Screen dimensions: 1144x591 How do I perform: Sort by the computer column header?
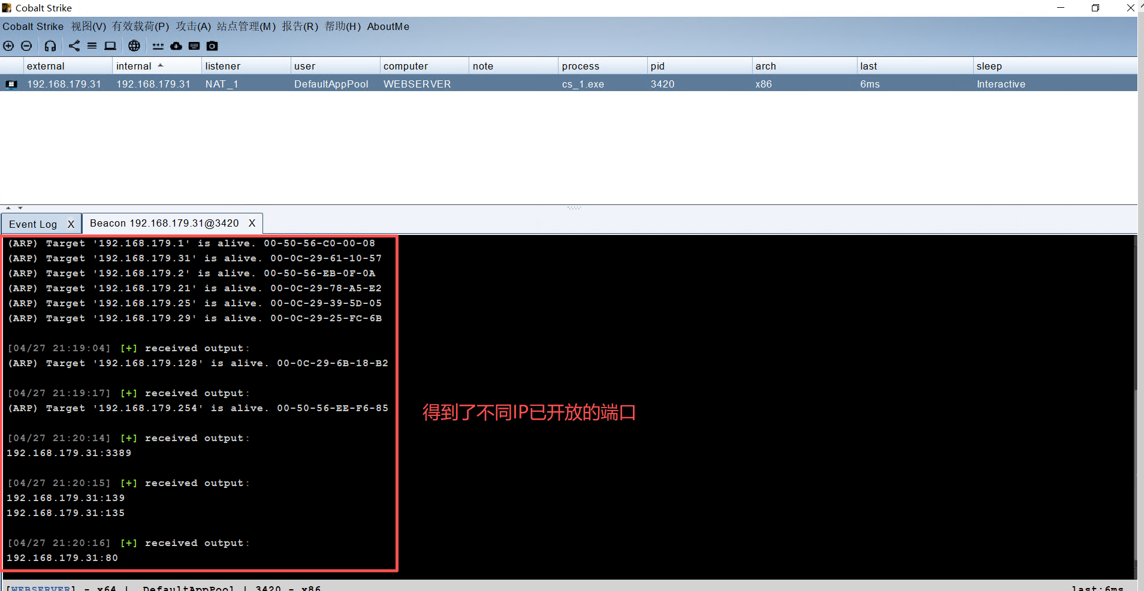[424, 66]
